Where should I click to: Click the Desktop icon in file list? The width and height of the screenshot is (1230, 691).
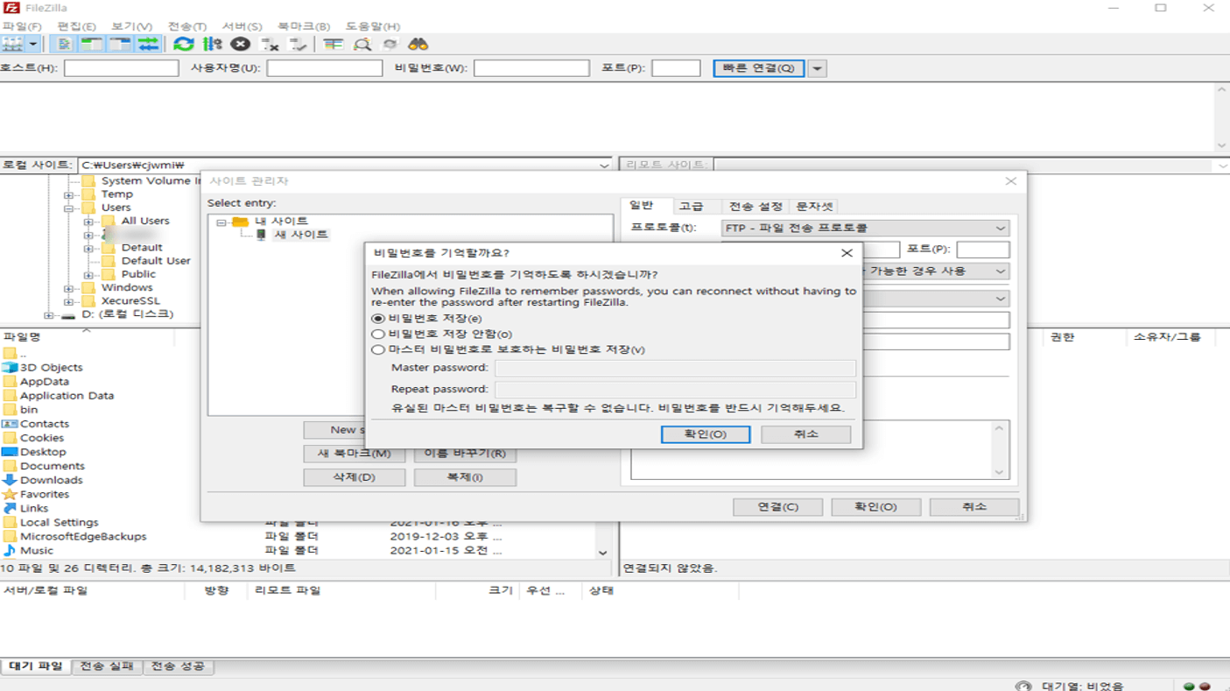point(10,452)
